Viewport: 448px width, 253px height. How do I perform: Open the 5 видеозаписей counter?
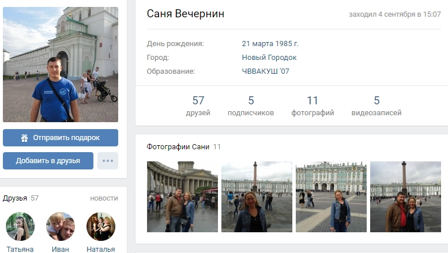pos(377,105)
